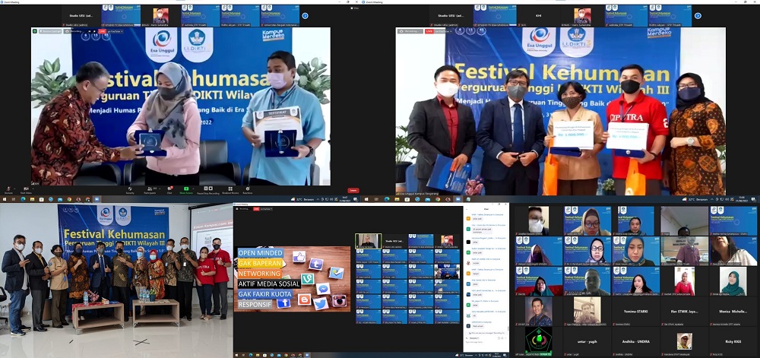Viewport: 760px width, 358px height.
Task: Open the Everyone recipient dropdown in chat
Action: point(474,338)
